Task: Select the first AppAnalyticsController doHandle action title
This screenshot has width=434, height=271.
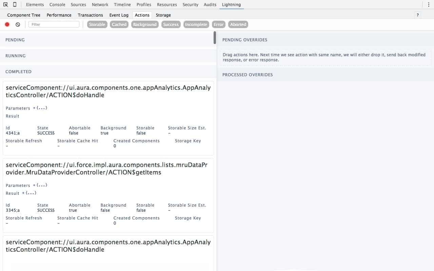Action: pos(108,91)
